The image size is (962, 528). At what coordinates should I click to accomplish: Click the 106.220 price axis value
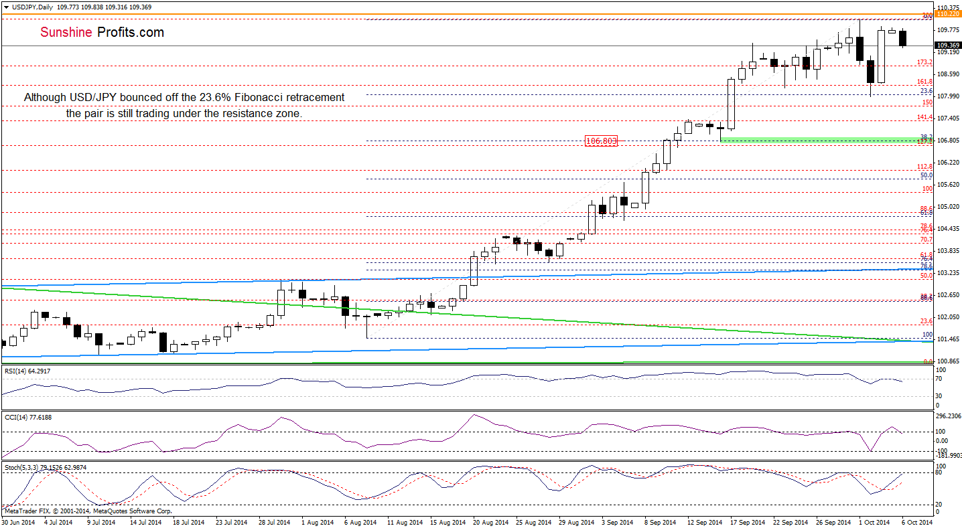947,162
